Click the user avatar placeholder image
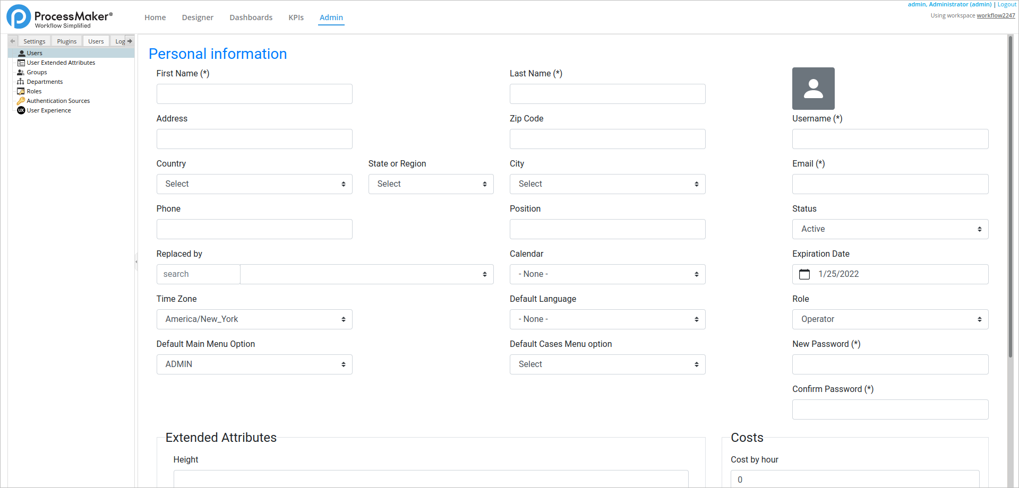The height and width of the screenshot is (488, 1019). click(813, 89)
